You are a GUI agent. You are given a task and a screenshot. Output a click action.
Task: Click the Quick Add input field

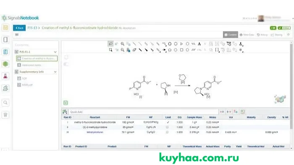[143, 112]
